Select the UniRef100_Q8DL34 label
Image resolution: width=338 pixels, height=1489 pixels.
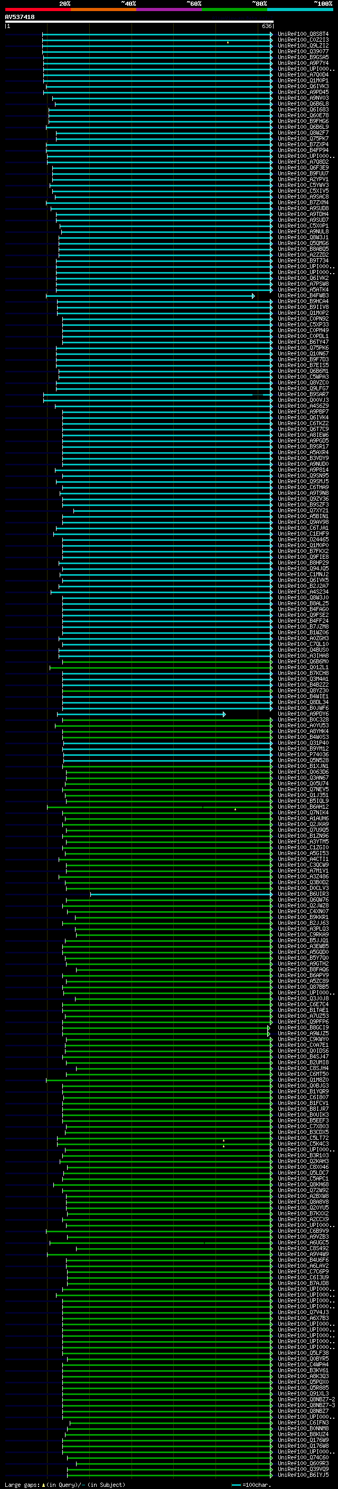pos(303,703)
